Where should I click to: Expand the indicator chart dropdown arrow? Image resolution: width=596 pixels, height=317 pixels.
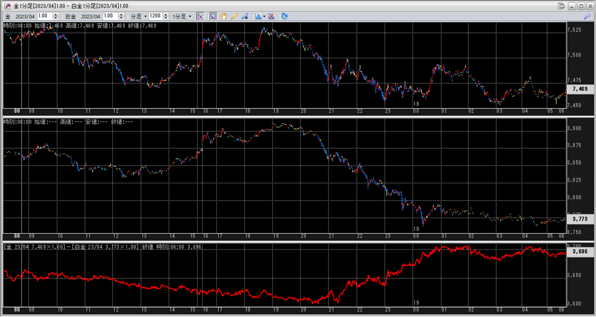(264, 16)
